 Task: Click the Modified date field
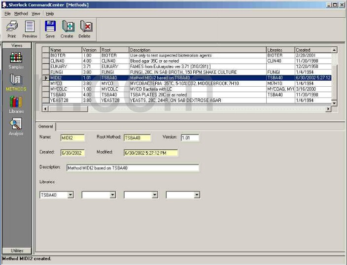tap(151, 153)
